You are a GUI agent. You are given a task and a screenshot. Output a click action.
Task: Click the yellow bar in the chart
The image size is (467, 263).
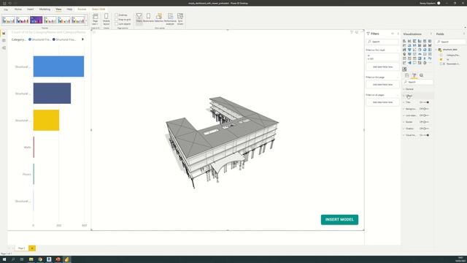(x=46, y=120)
